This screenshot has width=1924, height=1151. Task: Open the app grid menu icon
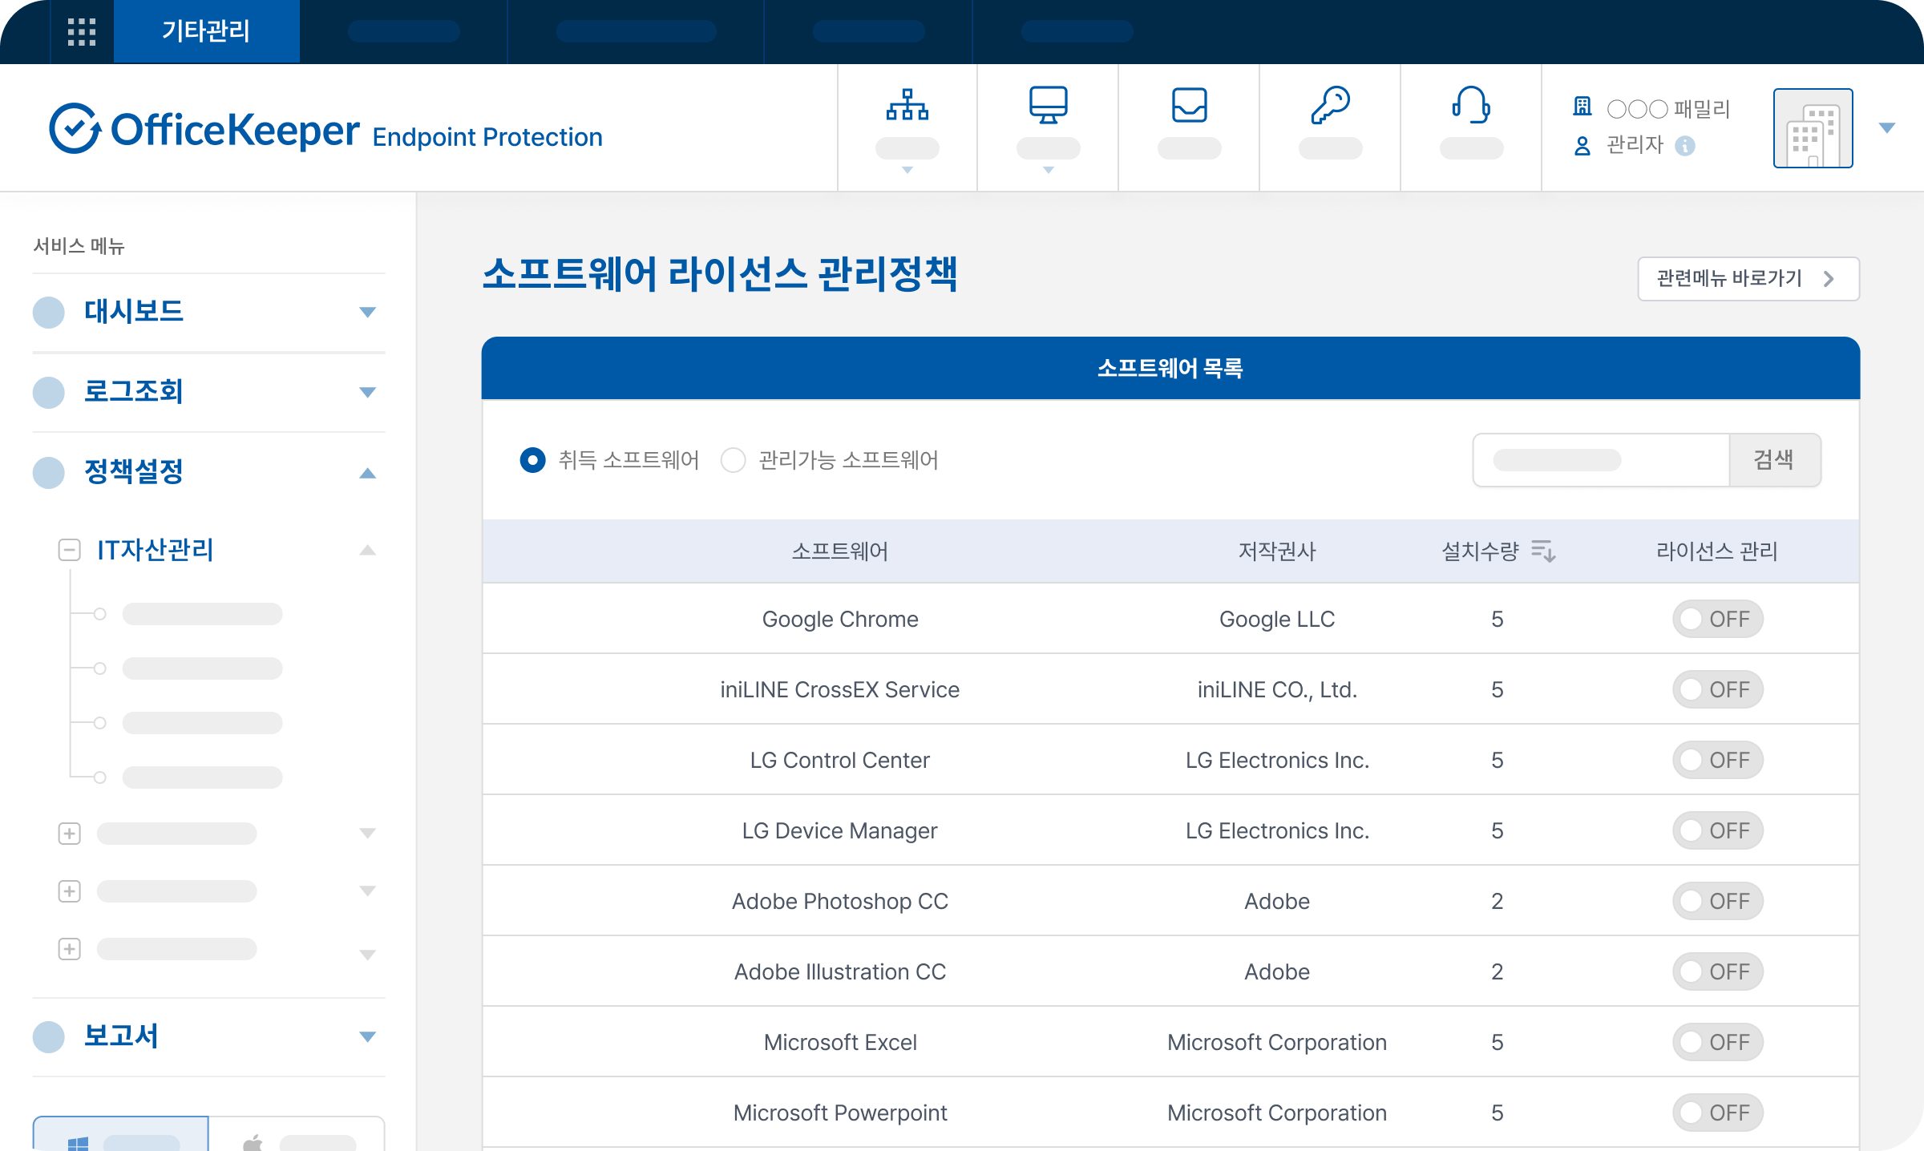[x=82, y=32]
